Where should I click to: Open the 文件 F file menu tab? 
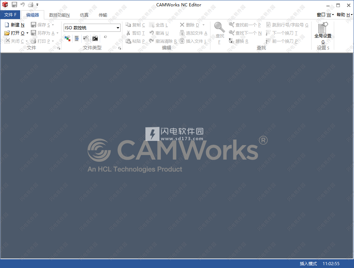(10, 14)
